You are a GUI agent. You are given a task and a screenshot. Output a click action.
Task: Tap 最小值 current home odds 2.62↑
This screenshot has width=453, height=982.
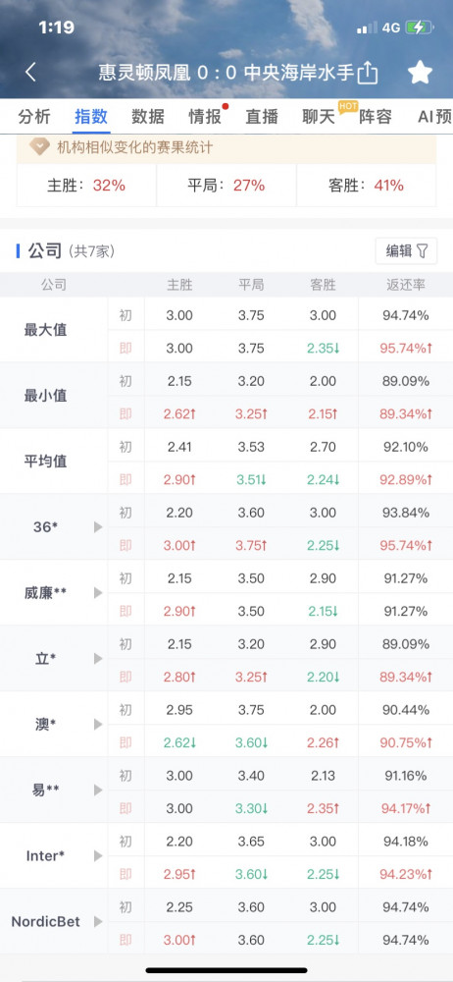pyautogui.click(x=179, y=414)
